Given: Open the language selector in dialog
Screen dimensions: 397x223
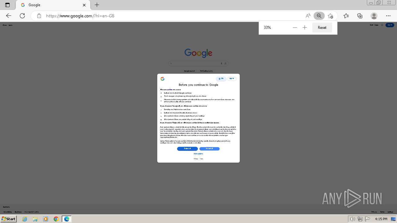Looking at the screenshot, I should (x=221, y=79).
